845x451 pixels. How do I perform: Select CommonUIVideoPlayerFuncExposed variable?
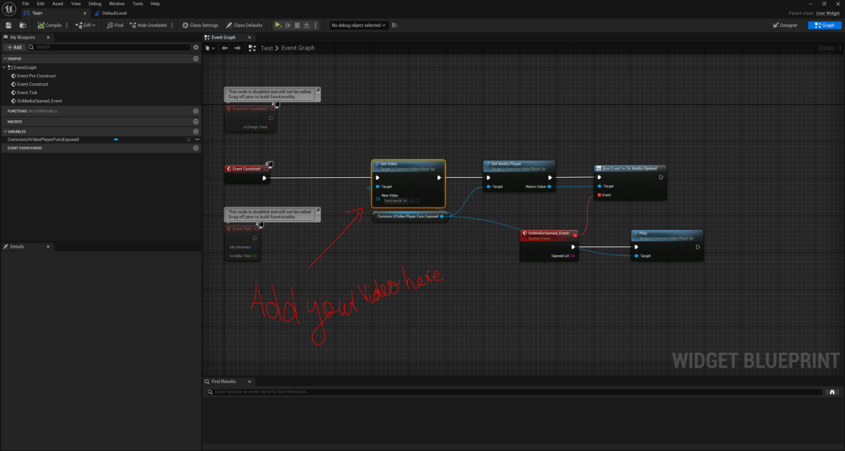(43, 139)
